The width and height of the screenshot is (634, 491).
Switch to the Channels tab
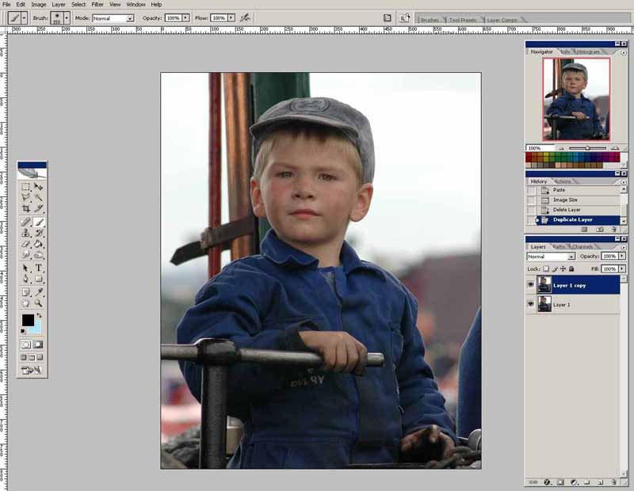(582, 246)
